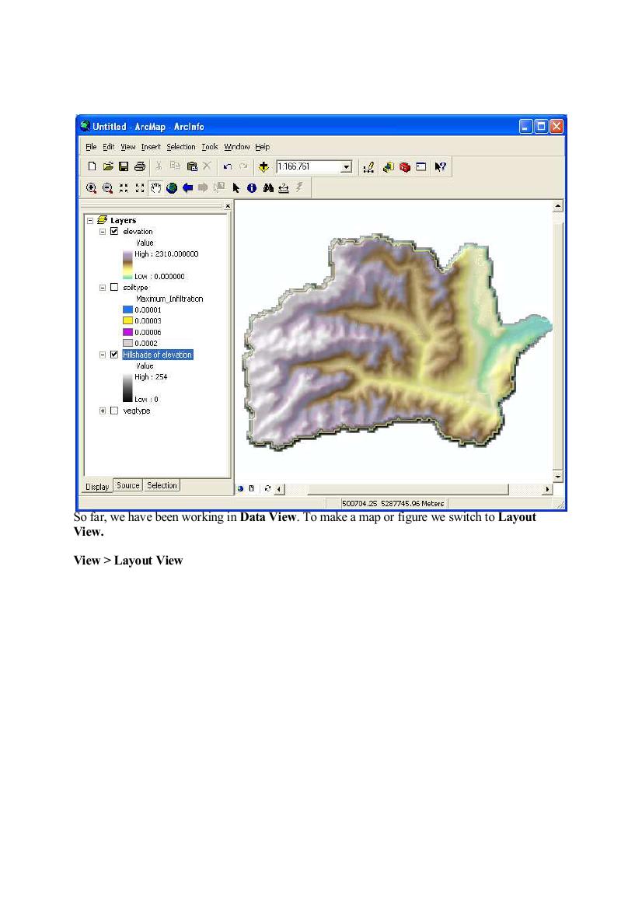This screenshot has width=642, height=909.
Task: Switch to the Selection tab
Action: [162, 485]
